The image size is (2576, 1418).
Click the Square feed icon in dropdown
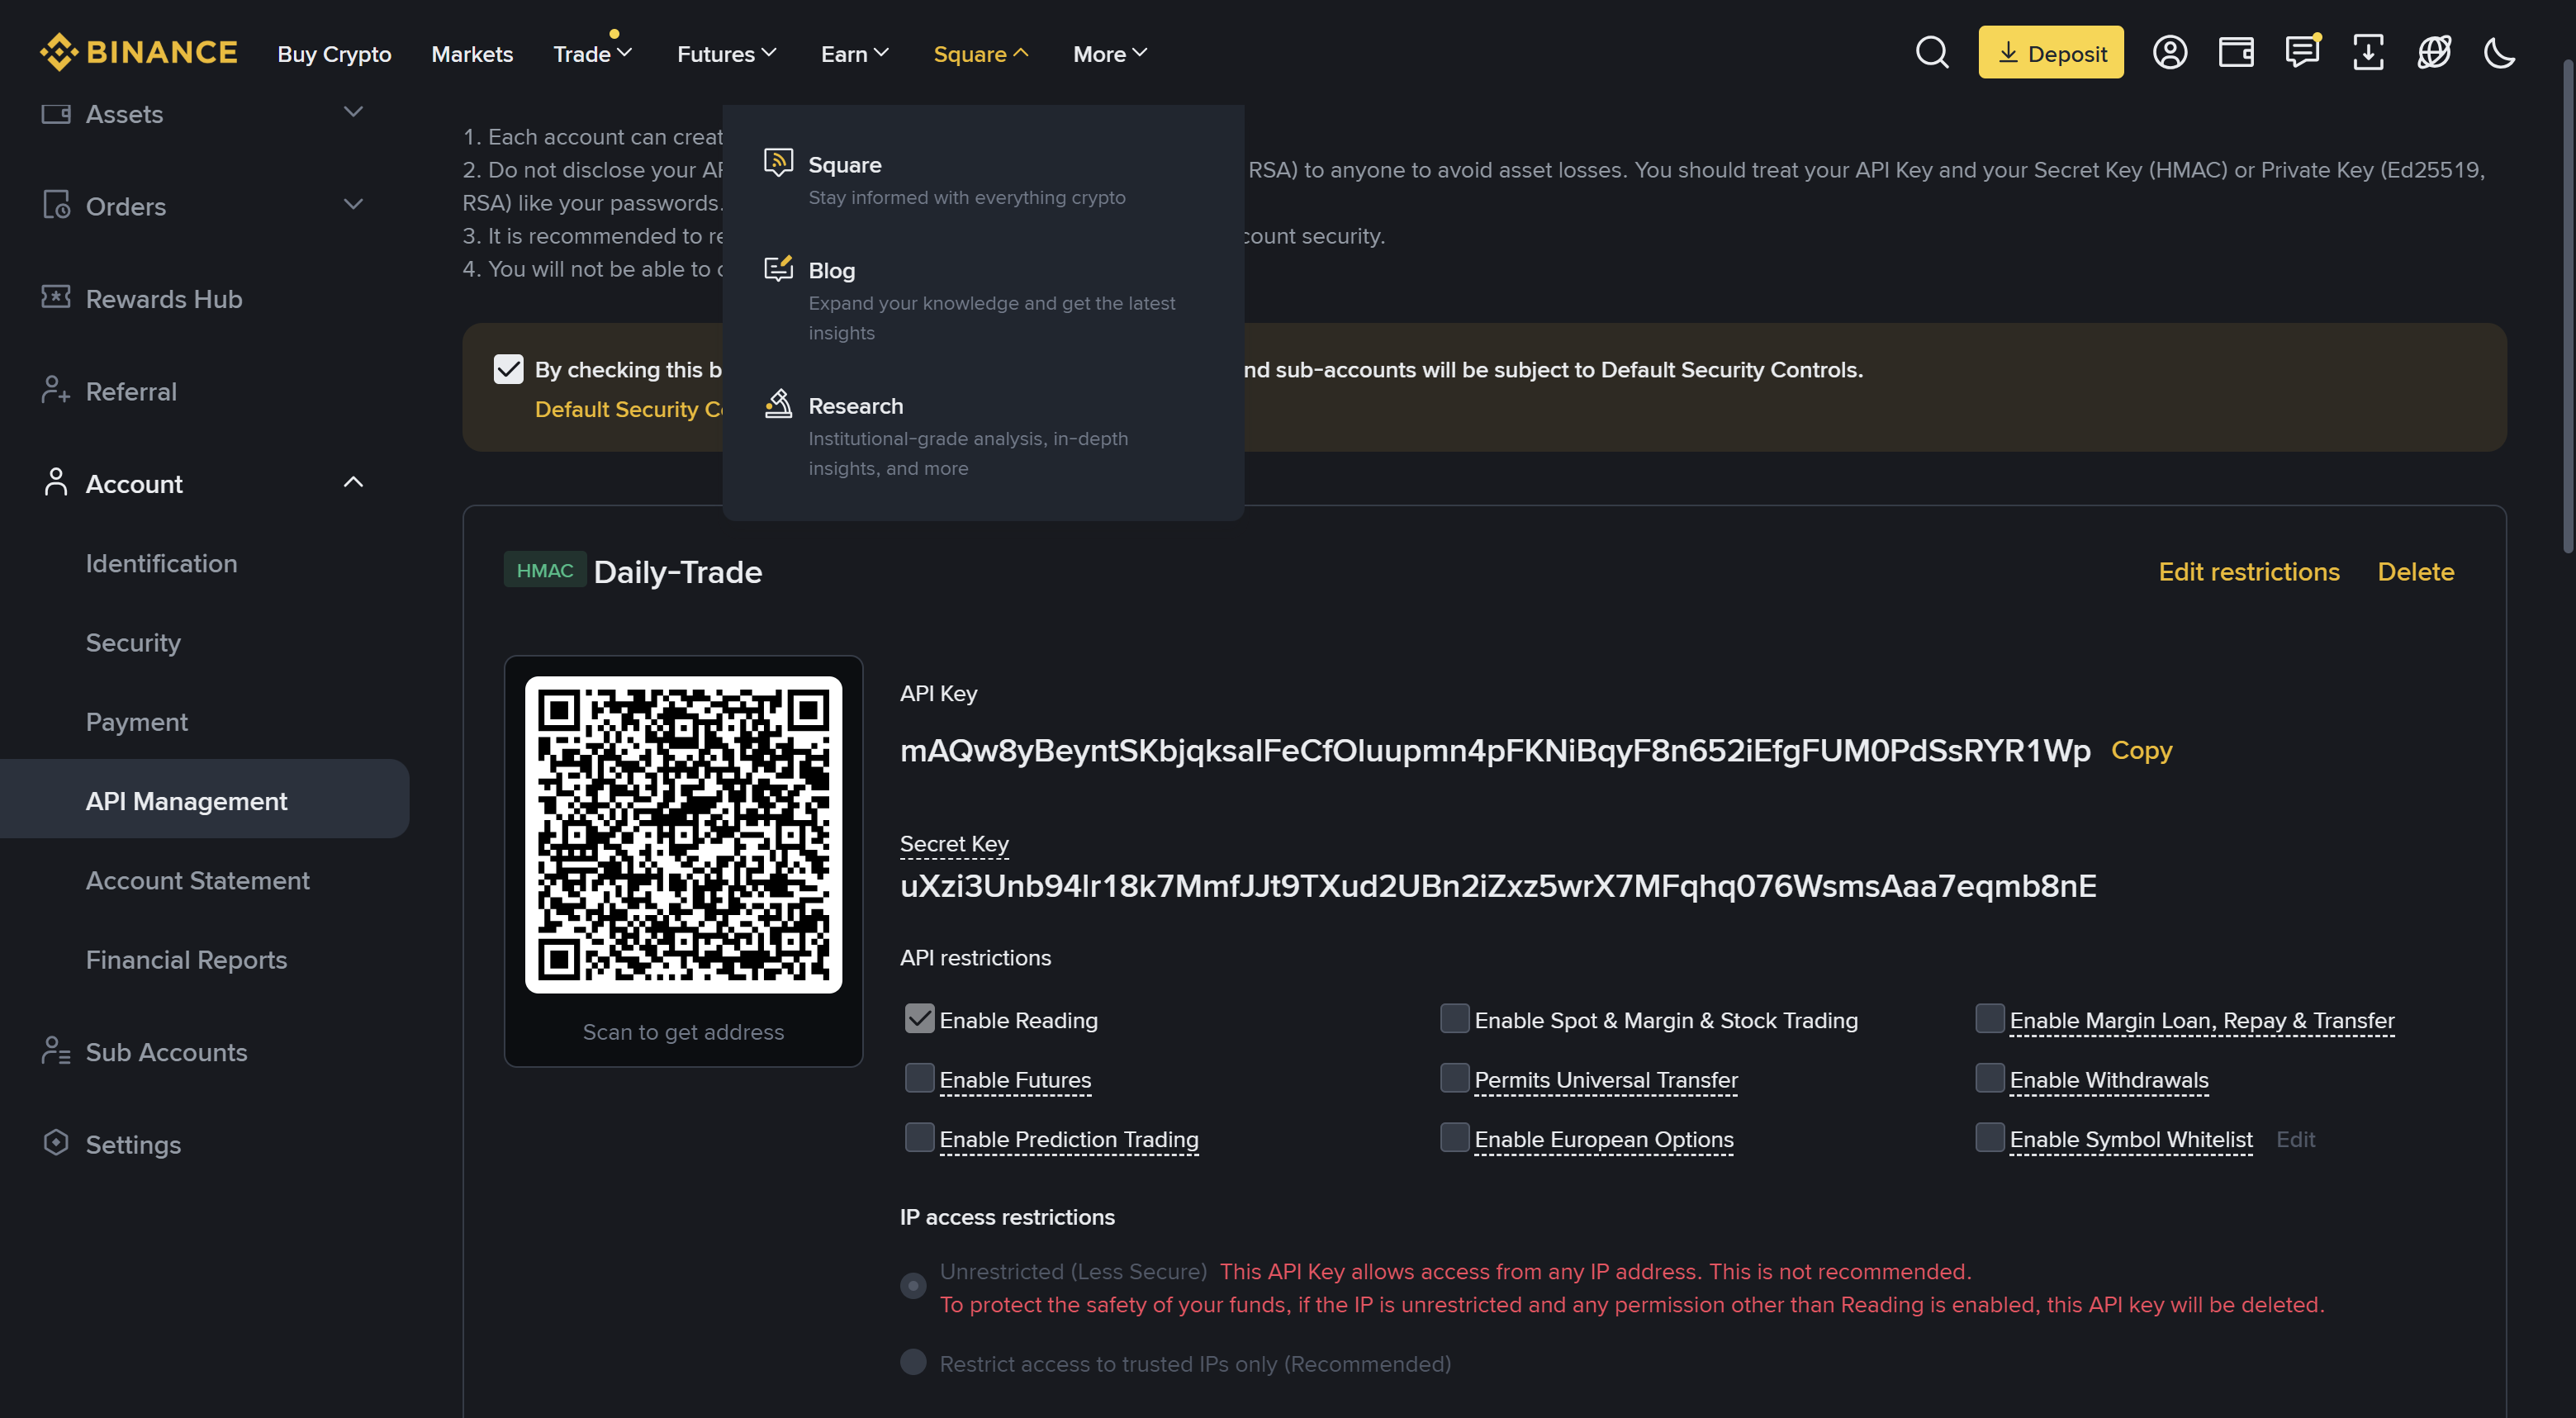(778, 163)
